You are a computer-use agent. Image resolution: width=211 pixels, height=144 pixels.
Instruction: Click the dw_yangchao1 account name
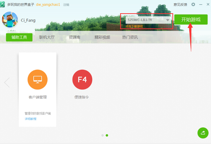tap(48, 5)
